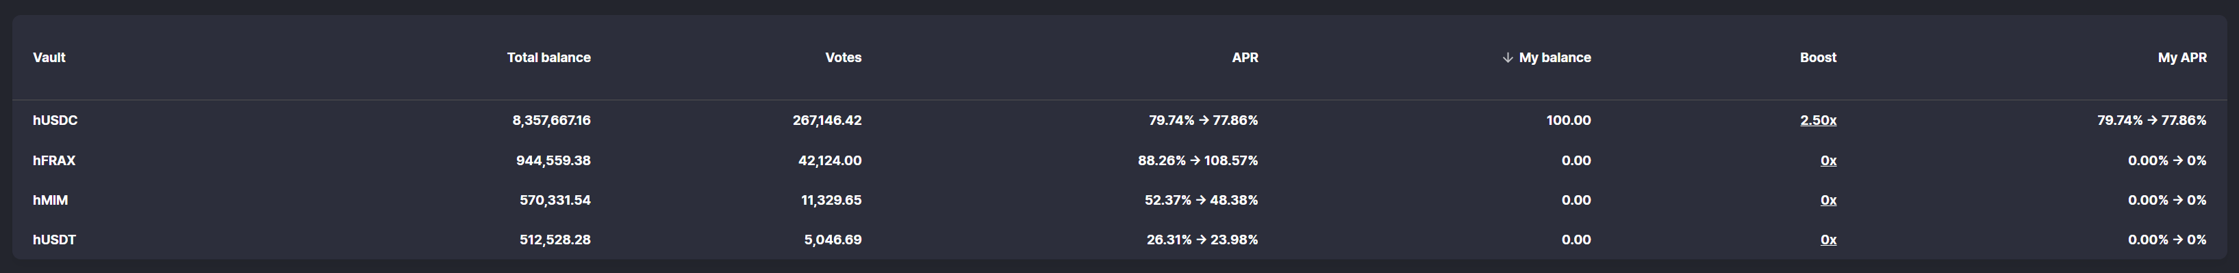Screen dimensions: 2239x273
Task: Click hUSDC My APR 79.74% → 77.86%
Action: [x=2151, y=121]
